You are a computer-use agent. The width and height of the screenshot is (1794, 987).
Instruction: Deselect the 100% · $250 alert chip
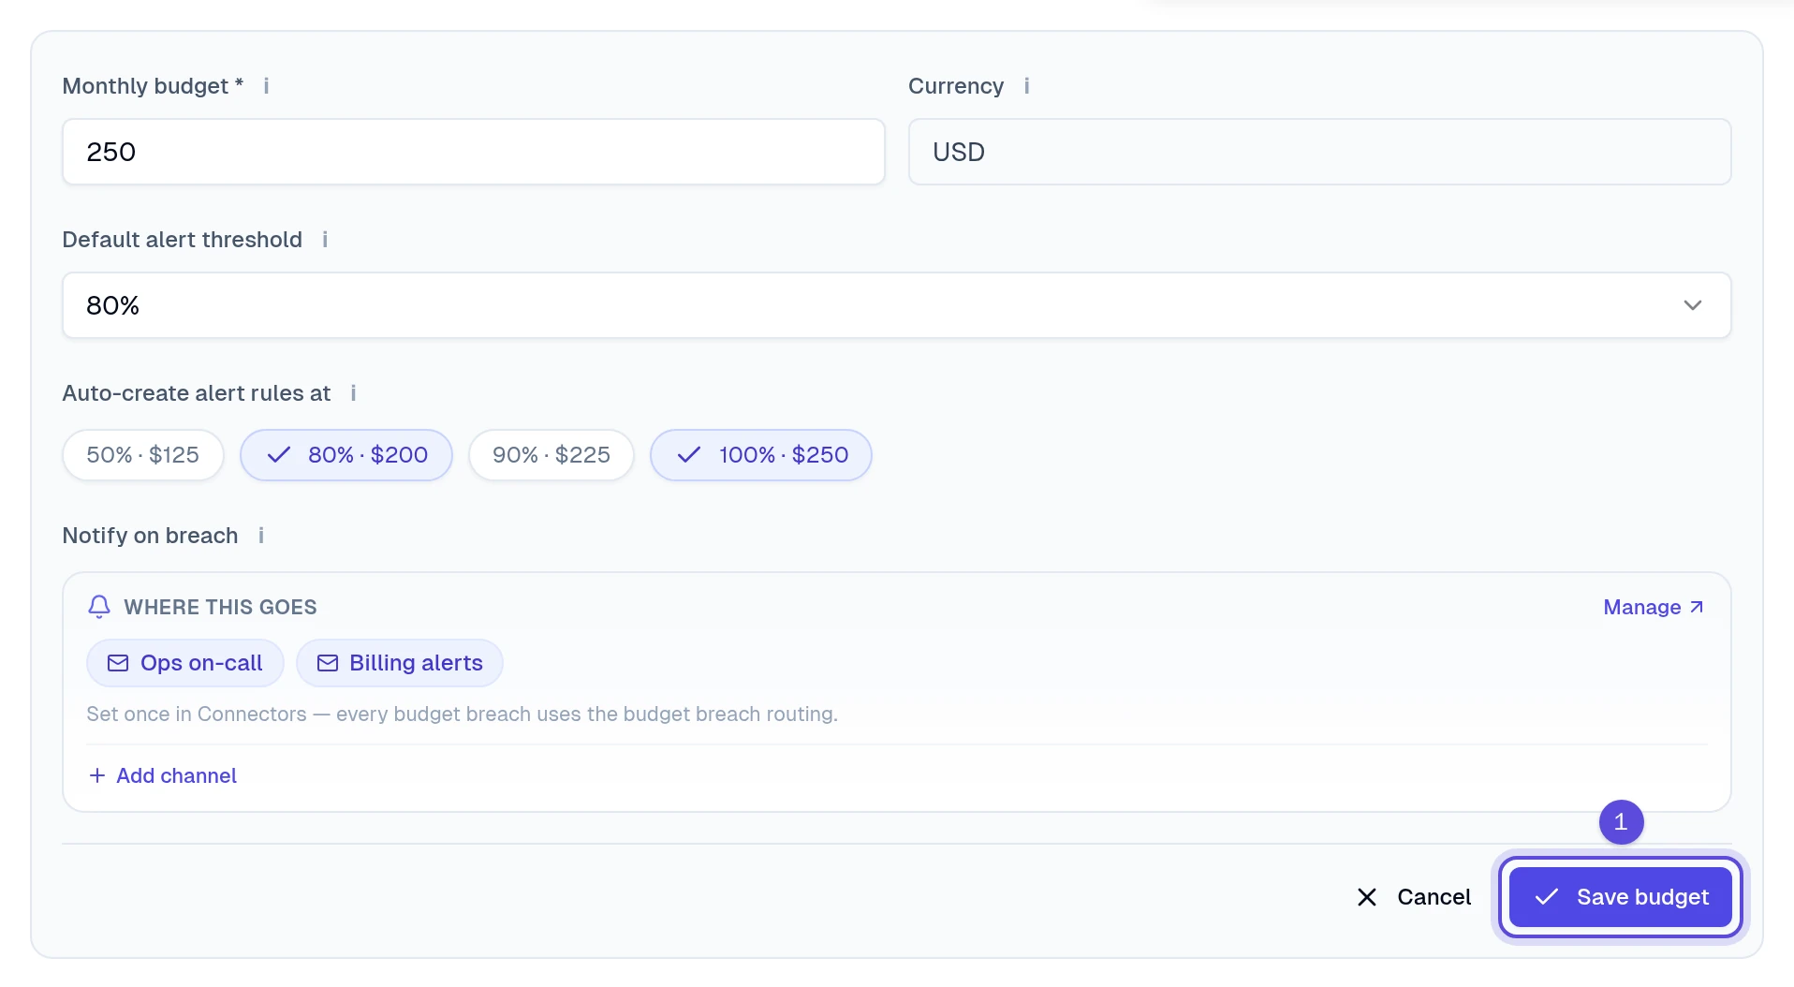761,455
